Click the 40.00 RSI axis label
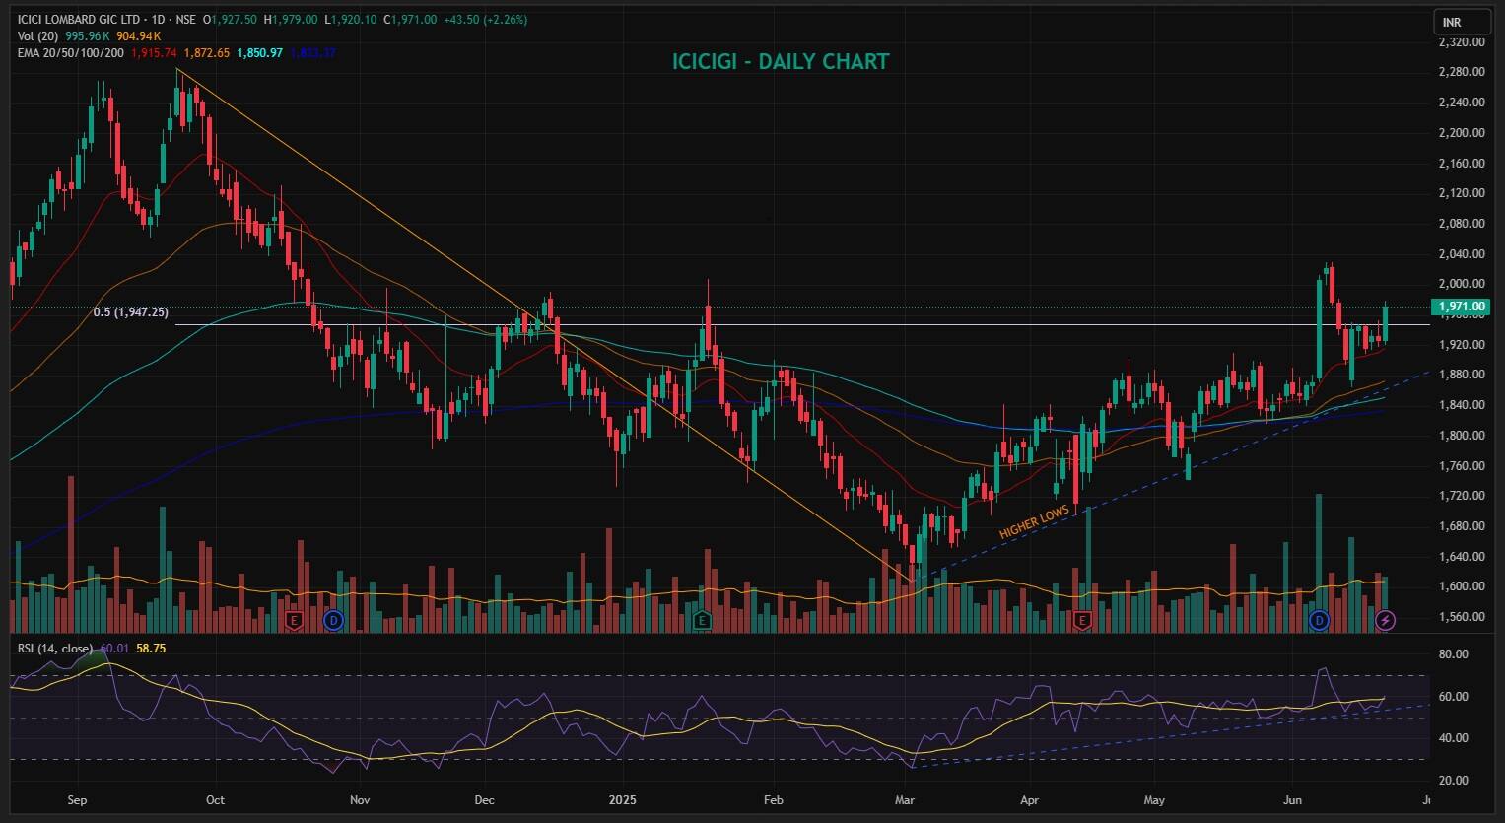This screenshot has width=1505, height=823. click(1455, 738)
